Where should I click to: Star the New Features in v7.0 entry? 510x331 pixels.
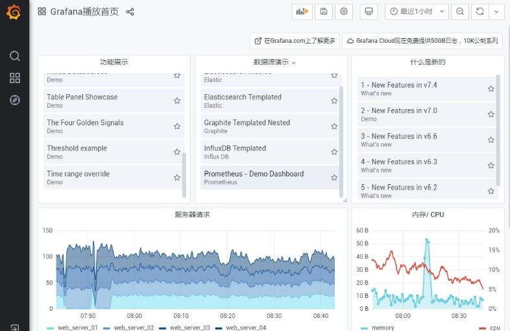(x=491, y=114)
